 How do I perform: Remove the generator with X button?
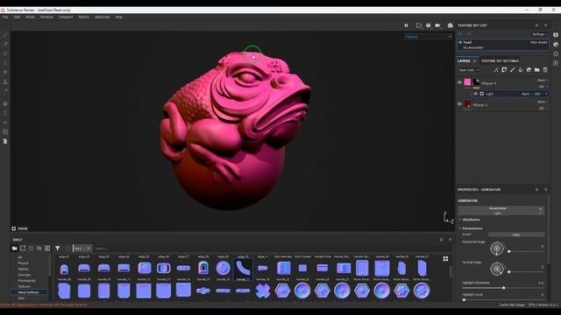point(541,208)
